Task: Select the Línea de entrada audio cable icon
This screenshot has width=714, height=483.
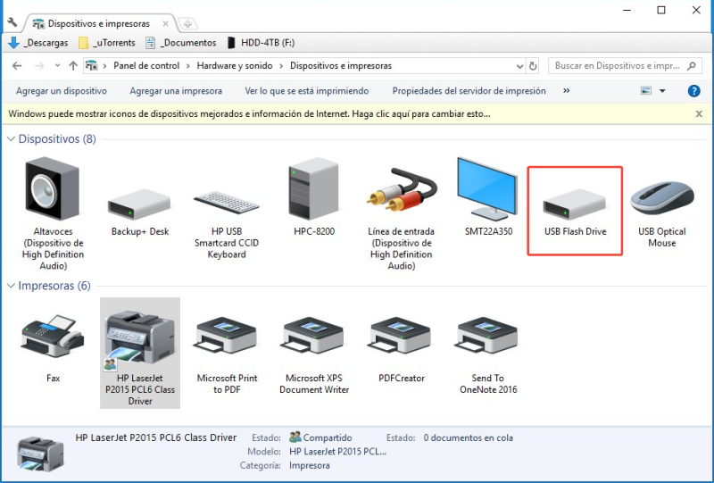Action: [402, 190]
